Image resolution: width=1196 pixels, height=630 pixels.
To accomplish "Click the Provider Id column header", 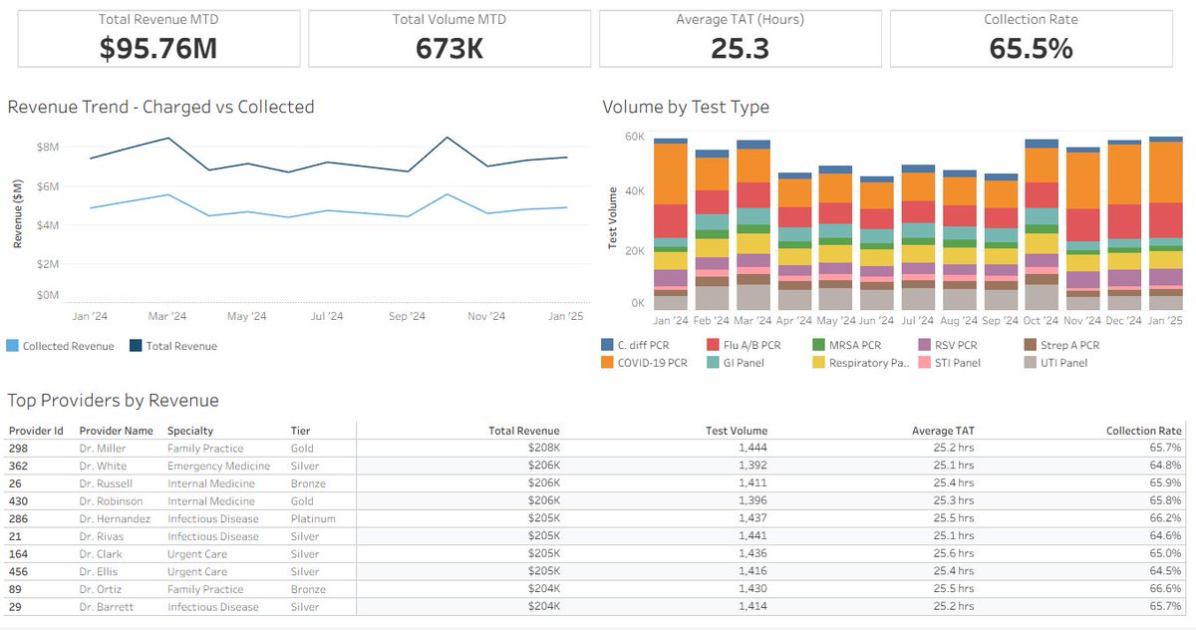I will point(35,431).
